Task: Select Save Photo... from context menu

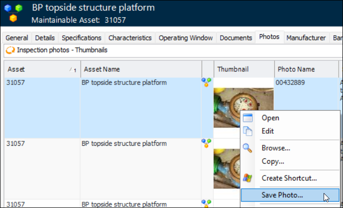Action: [282, 195]
